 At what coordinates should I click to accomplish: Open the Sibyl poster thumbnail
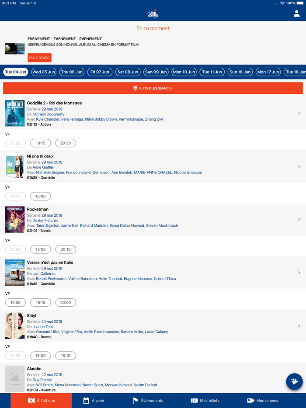pyautogui.click(x=15, y=325)
